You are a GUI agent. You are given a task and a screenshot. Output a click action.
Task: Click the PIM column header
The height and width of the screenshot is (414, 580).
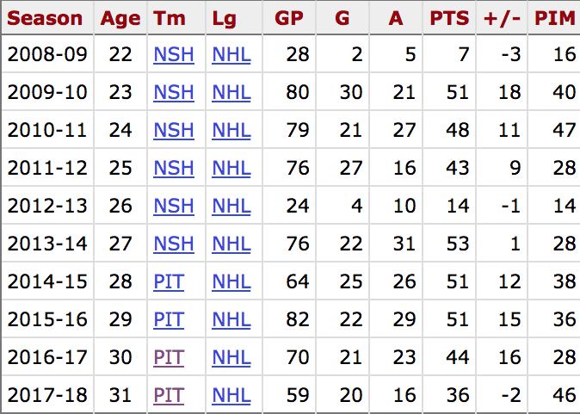[555, 18]
